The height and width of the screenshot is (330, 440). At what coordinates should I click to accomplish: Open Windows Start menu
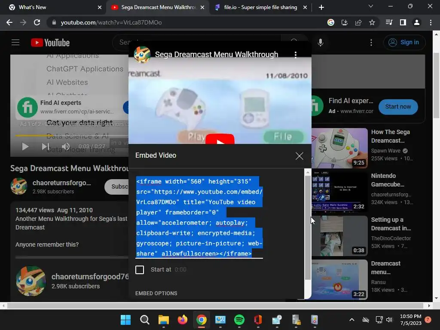pos(125,320)
